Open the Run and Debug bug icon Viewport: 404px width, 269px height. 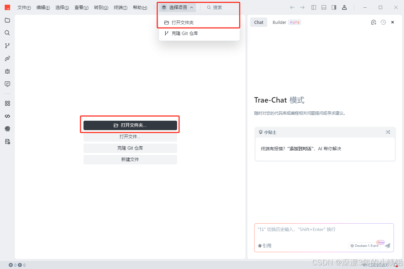(7, 71)
